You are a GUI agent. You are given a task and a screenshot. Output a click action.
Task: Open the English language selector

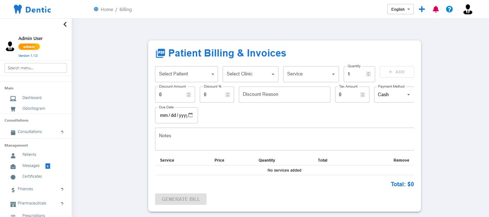tap(400, 9)
